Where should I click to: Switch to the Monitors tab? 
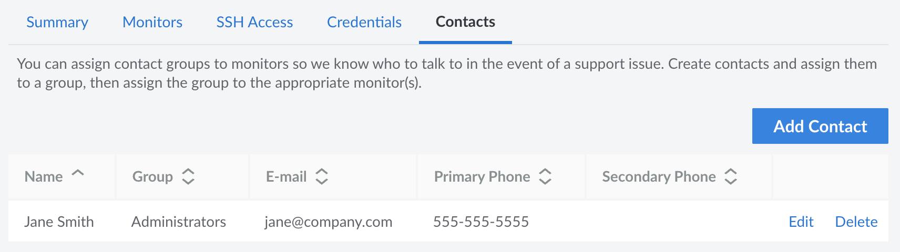pos(152,22)
